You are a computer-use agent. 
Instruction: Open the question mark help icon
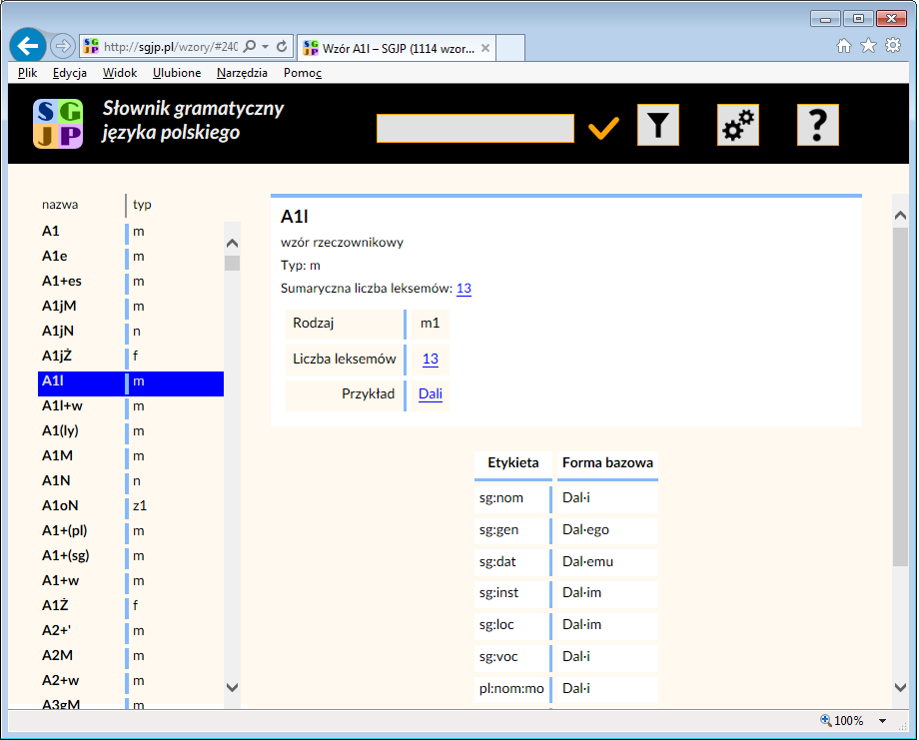coord(817,125)
